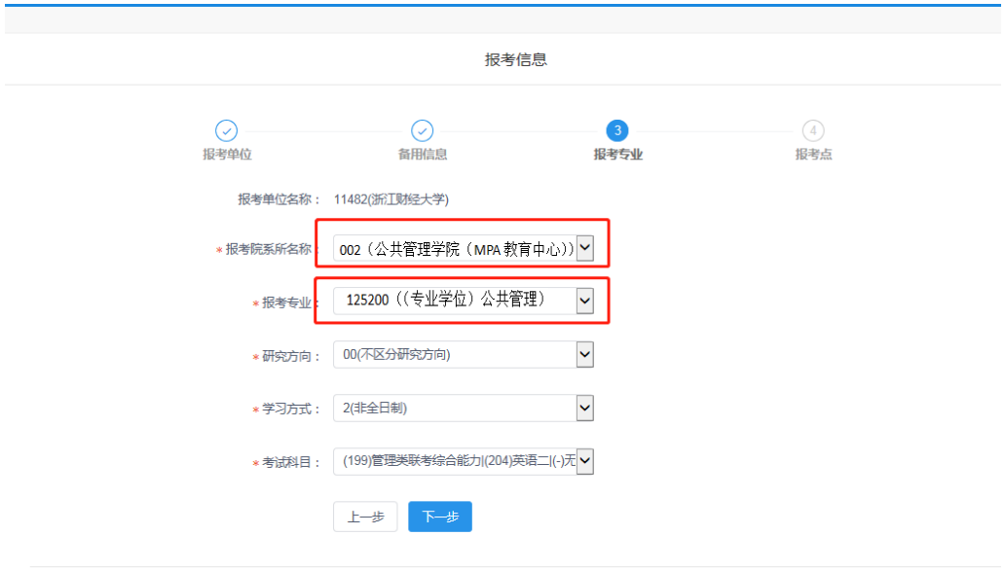The width and height of the screenshot is (1005, 571).
Task: Go to the 报考单位 step label
Action: point(227,155)
